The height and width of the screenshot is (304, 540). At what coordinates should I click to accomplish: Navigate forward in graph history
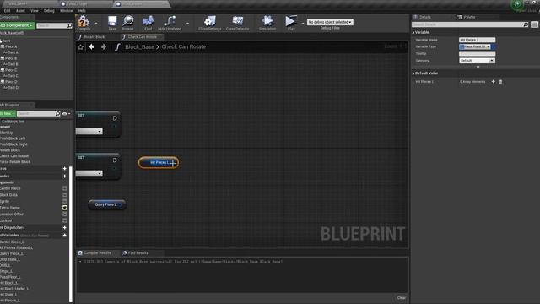coord(103,47)
